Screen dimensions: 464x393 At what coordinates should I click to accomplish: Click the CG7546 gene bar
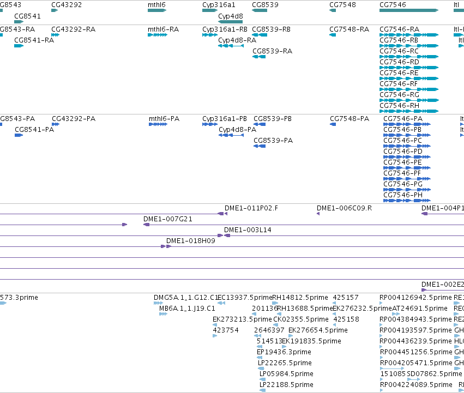click(x=409, y=10)
